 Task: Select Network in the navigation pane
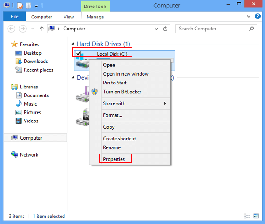click(29, 155)
